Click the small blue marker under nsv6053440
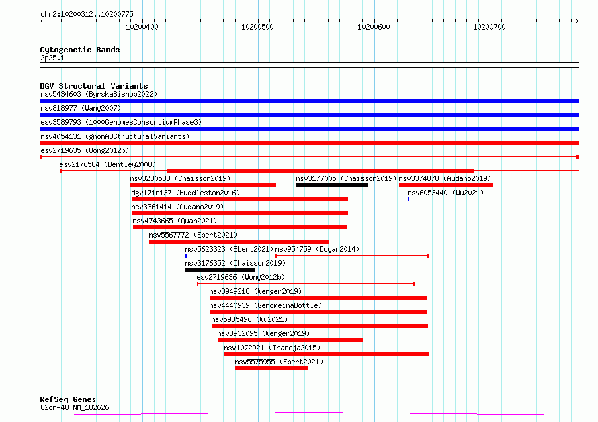598x422 pixels. point(409,199)
